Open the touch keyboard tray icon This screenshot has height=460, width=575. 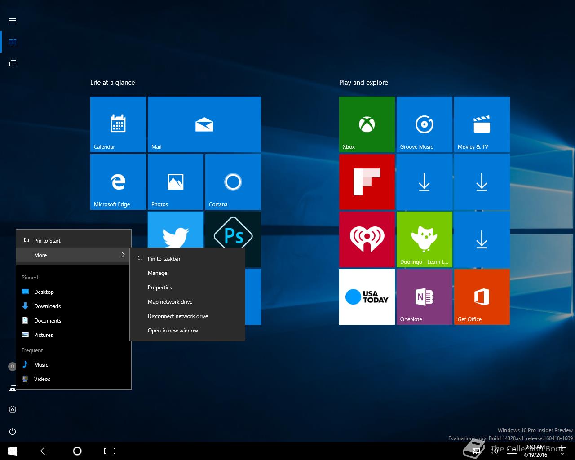pos(513,451)
